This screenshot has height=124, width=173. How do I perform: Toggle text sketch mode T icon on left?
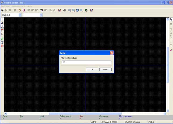pos(2,42)
